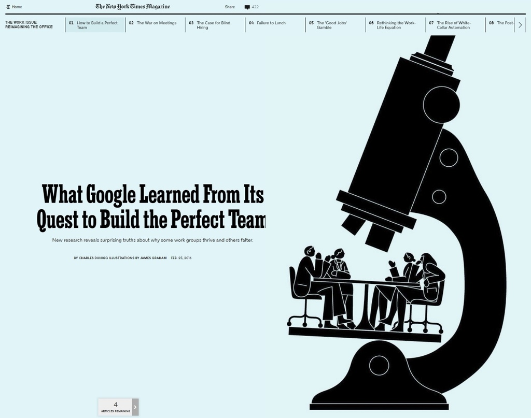Expand the issue navigation with the right chevron
The image size is (531, 418).
click(x=520, y=25)
